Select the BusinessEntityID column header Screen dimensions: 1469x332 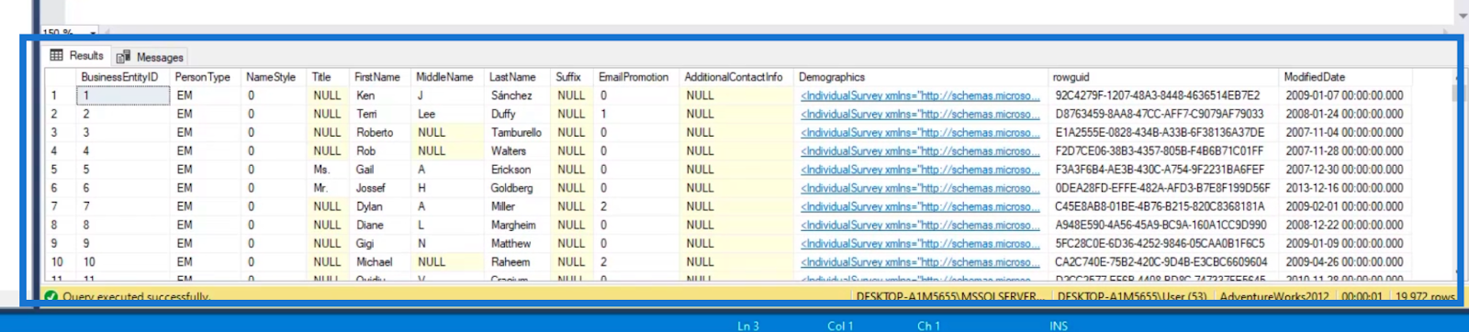(x=119, y=77)
